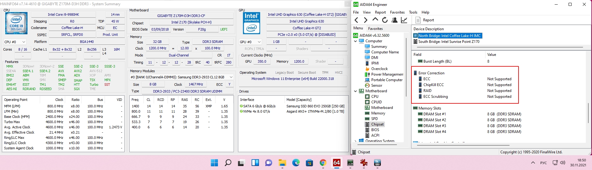Viewport: 592px width, 170px height.
Task: Open the Tools menu in AIDA64
Action: [413, 12]
